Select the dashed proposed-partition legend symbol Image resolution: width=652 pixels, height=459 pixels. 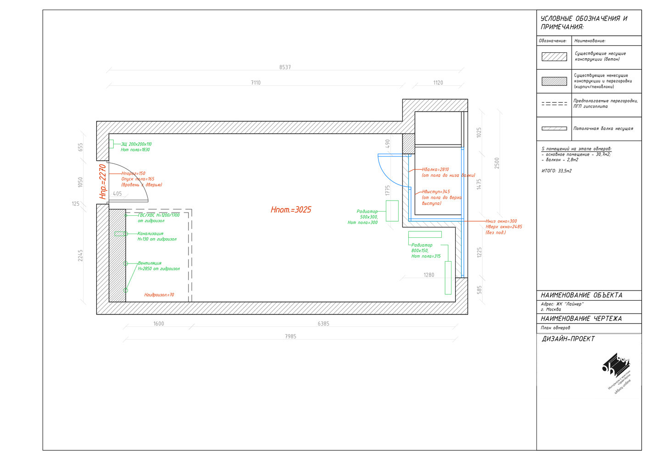click(554, 104)
